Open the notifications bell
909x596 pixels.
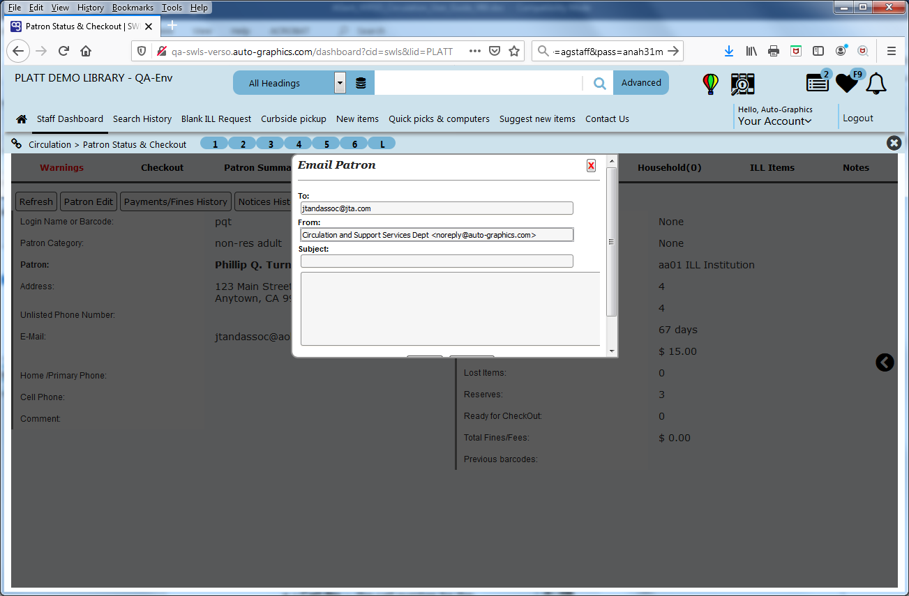(x=876, y=83)
